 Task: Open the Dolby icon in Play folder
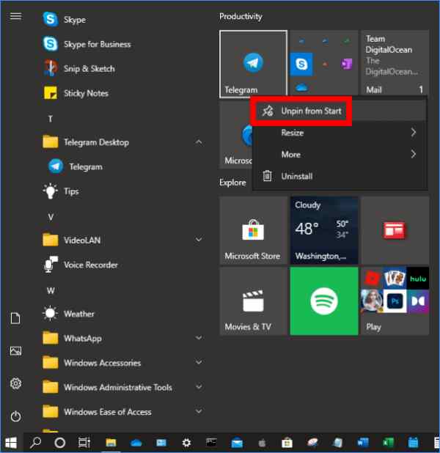click(418, 301)
